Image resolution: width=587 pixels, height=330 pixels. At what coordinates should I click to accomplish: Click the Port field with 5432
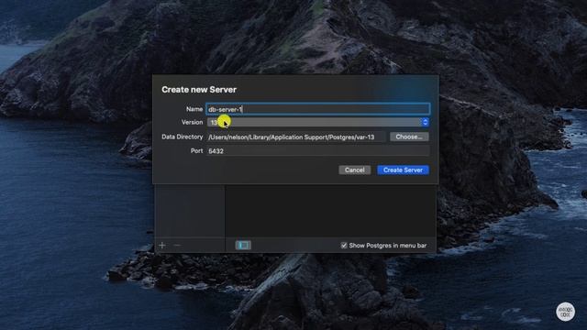tap(318, 151)
